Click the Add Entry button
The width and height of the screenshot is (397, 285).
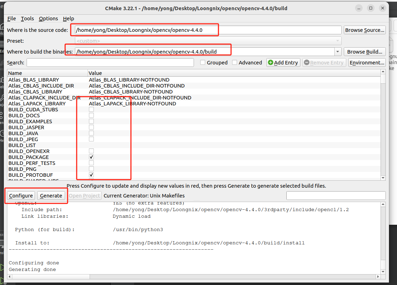(283, 63)
